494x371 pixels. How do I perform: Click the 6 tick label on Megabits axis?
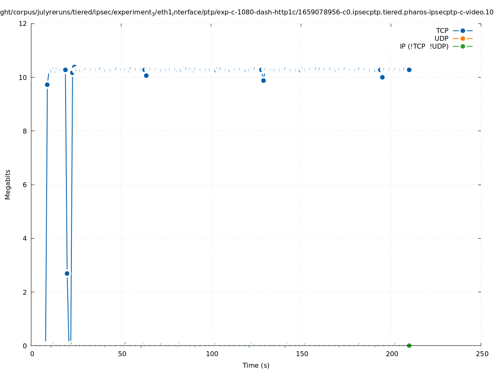click(25, 185)
